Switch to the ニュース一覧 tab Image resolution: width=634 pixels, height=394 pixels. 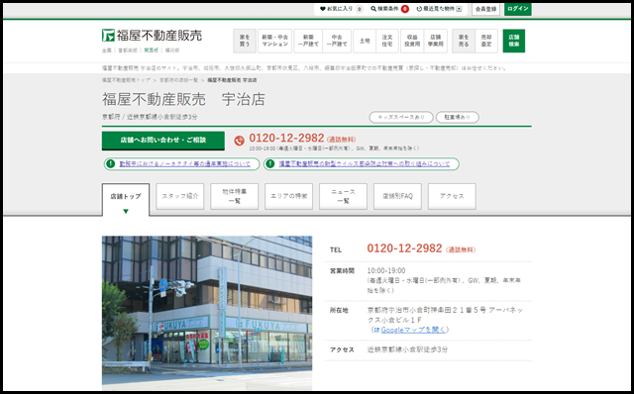pos(343,196)
